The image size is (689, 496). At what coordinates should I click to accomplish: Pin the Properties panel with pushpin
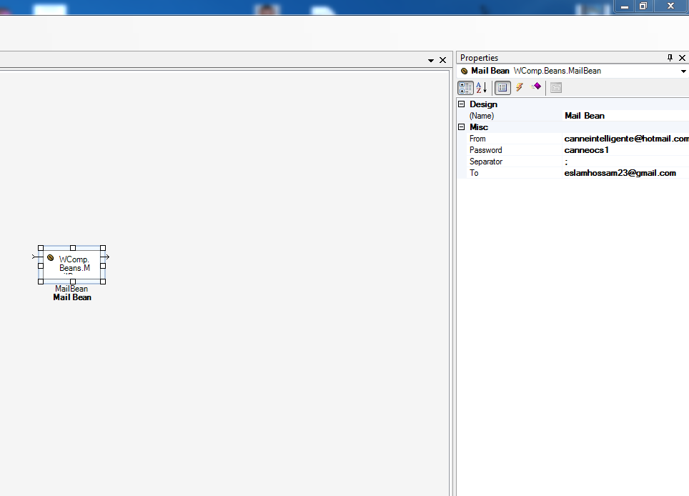click(x=670, y=58)
